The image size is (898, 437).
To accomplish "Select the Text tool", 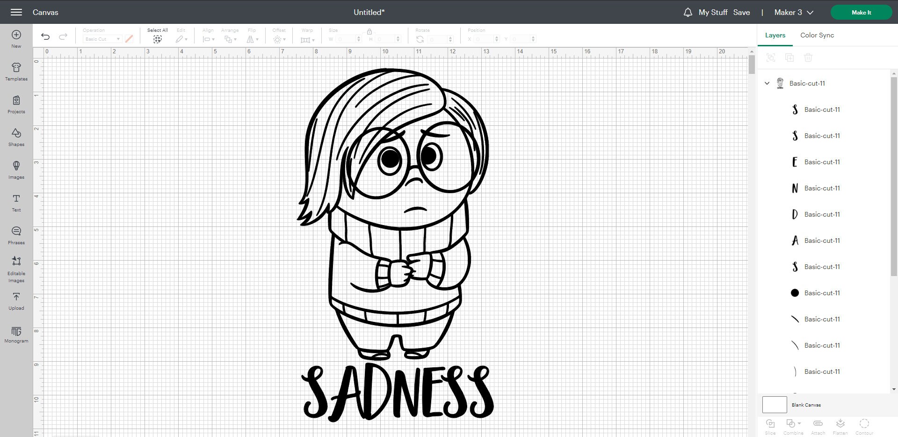I will (x=16, y=202).
